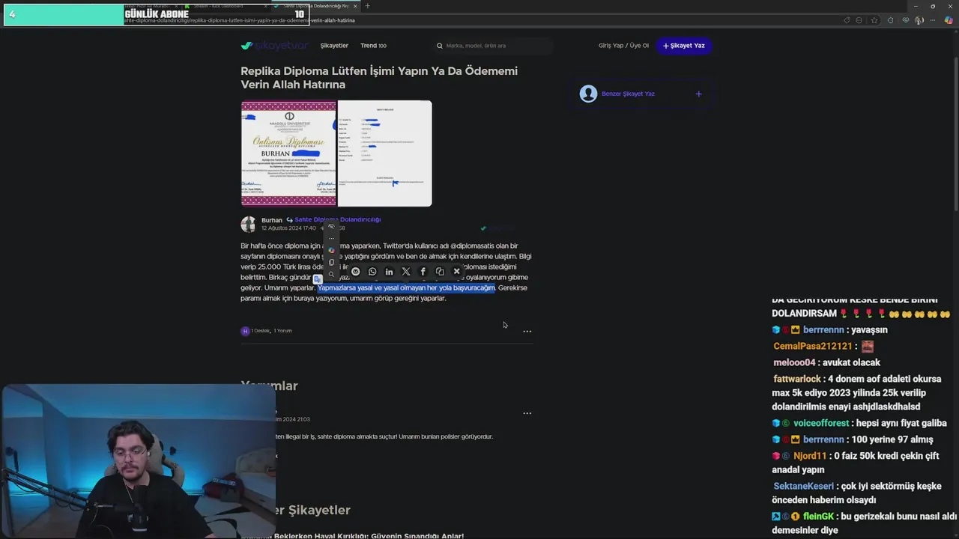Click the complaint title Replika Diploma heading
Screen dimensions: 959x539
click(379, 77)
